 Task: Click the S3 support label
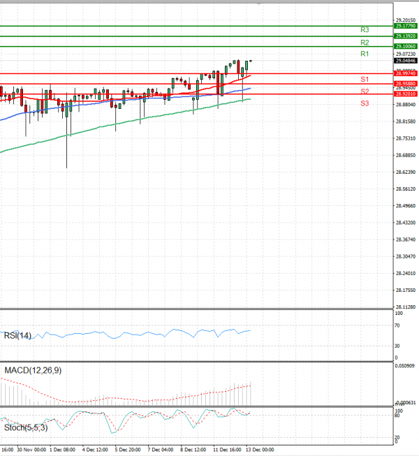point(365,103)
